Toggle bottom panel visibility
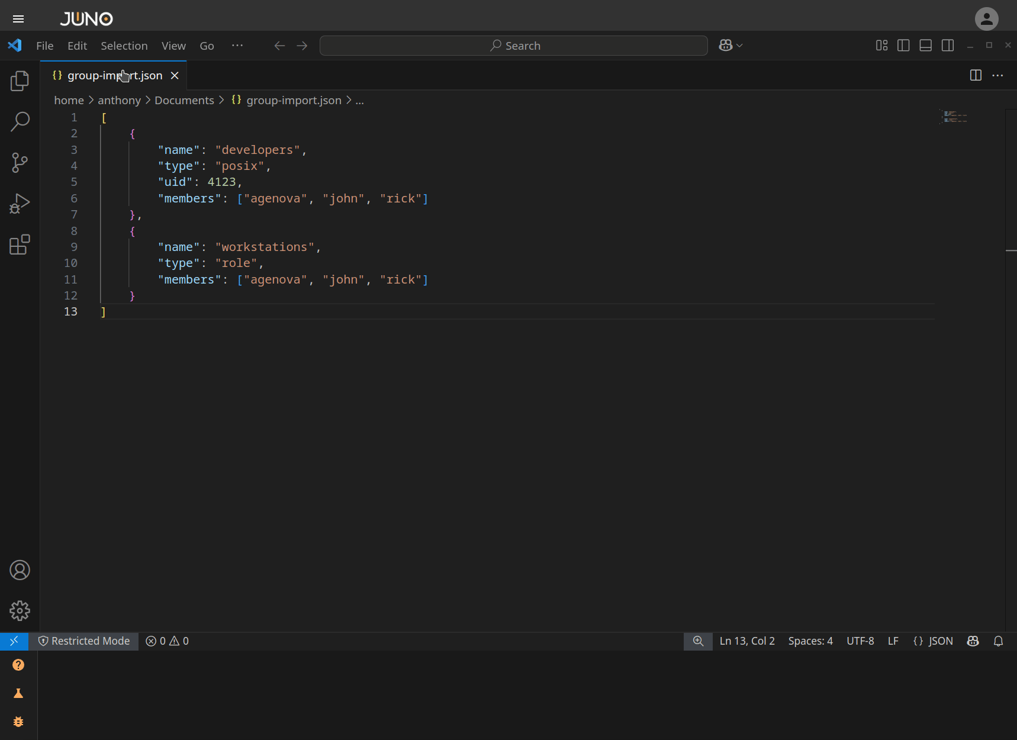1017x740 pixels. click(x=926, y=46)
